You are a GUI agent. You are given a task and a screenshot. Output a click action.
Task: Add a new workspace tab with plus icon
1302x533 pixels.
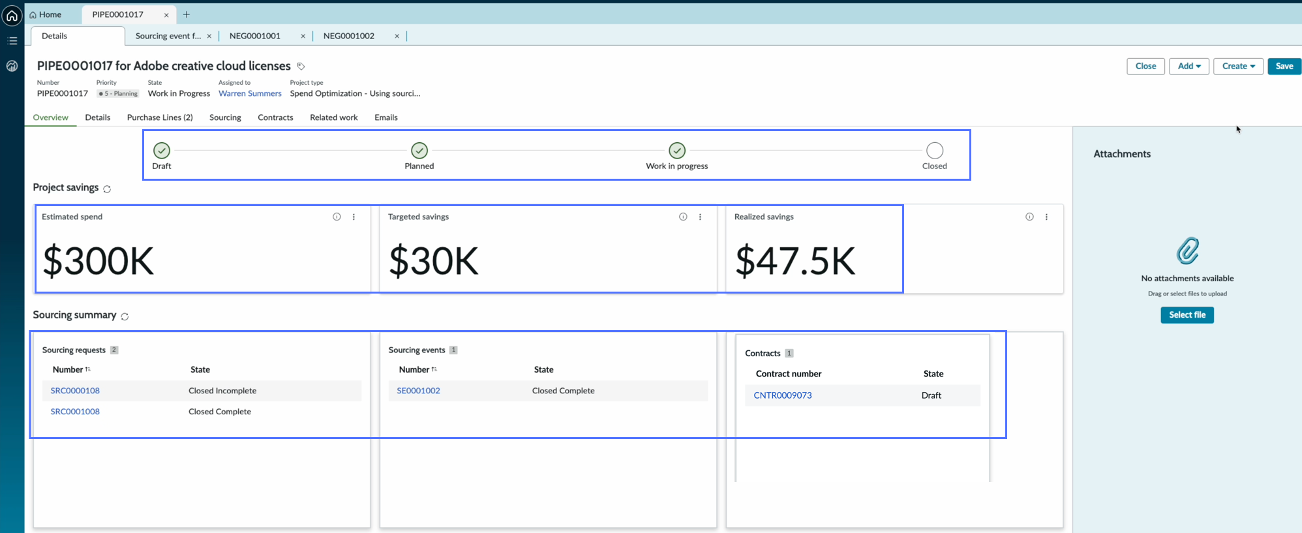point(187,14)
